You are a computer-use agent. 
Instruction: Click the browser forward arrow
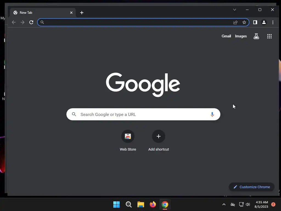point(23,22)
